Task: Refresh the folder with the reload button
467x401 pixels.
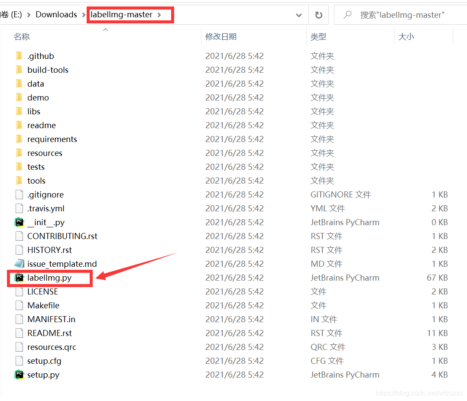Action: 319,15
